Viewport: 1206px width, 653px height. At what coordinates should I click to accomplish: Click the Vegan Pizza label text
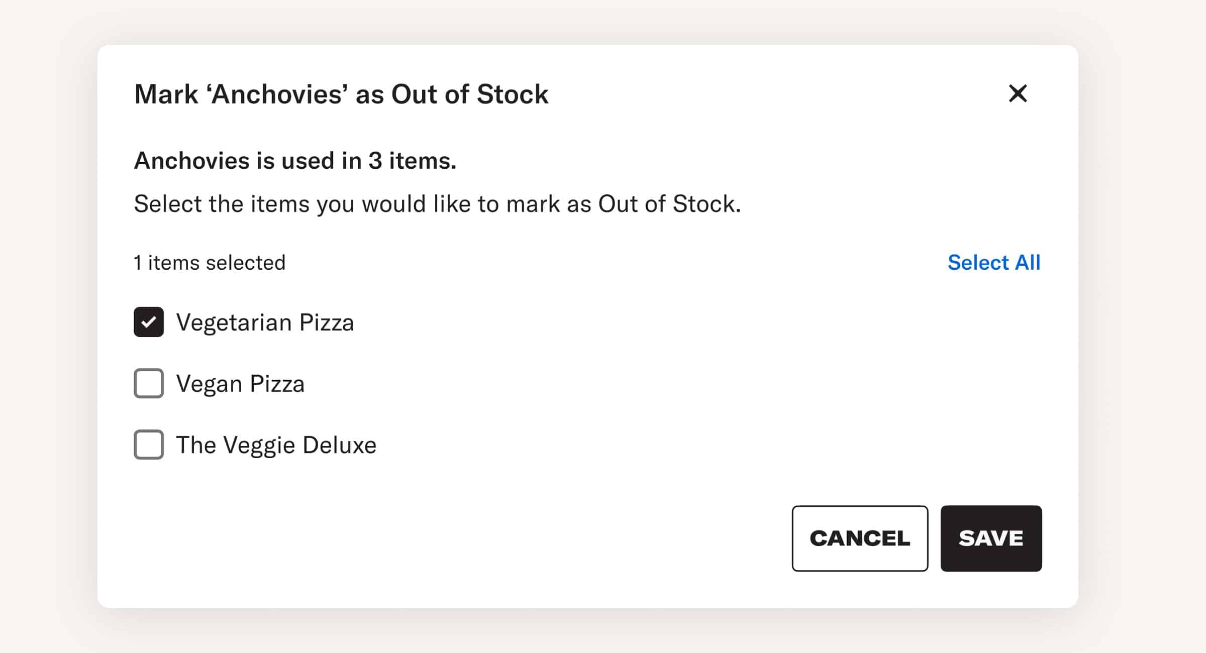240,384
